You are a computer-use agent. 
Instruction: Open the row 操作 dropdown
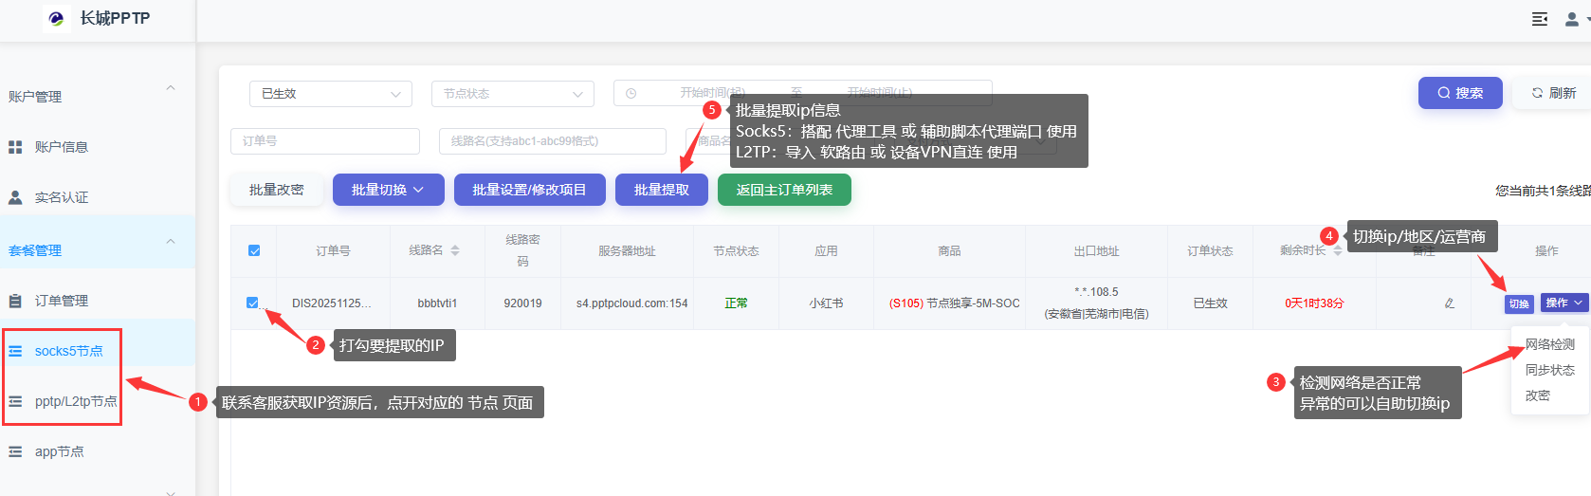point(1564,303)
